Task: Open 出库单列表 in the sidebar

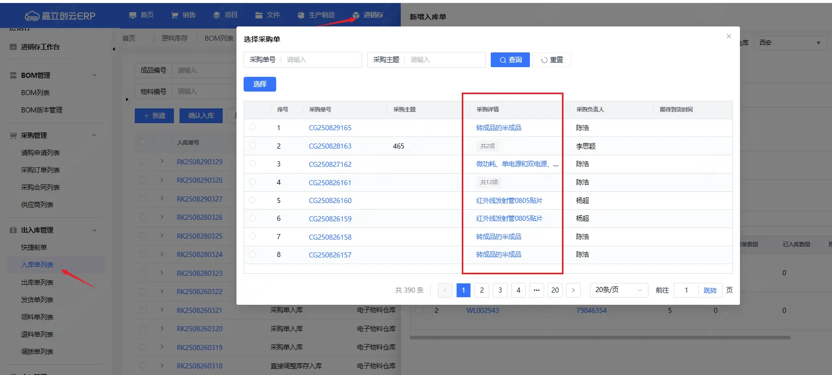Action: point(37,282)
